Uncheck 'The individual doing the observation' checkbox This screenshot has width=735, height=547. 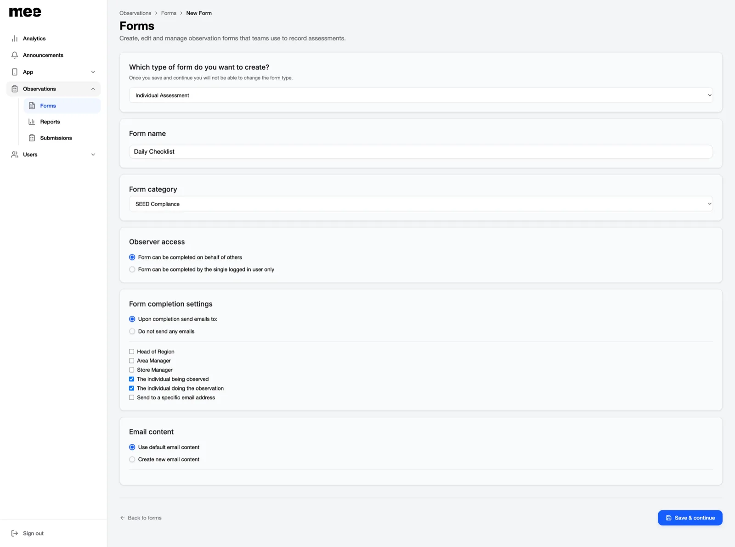pyautogui.click(x=132, y=388)
